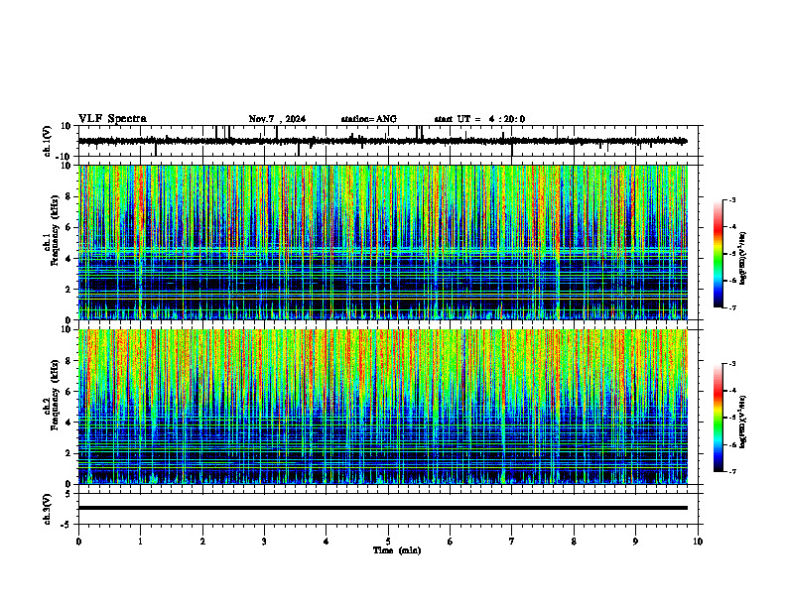The width and height of the screenshot is (786, 607).
Task: Click the ch.1 waveform trace panel
Action: 388,141
